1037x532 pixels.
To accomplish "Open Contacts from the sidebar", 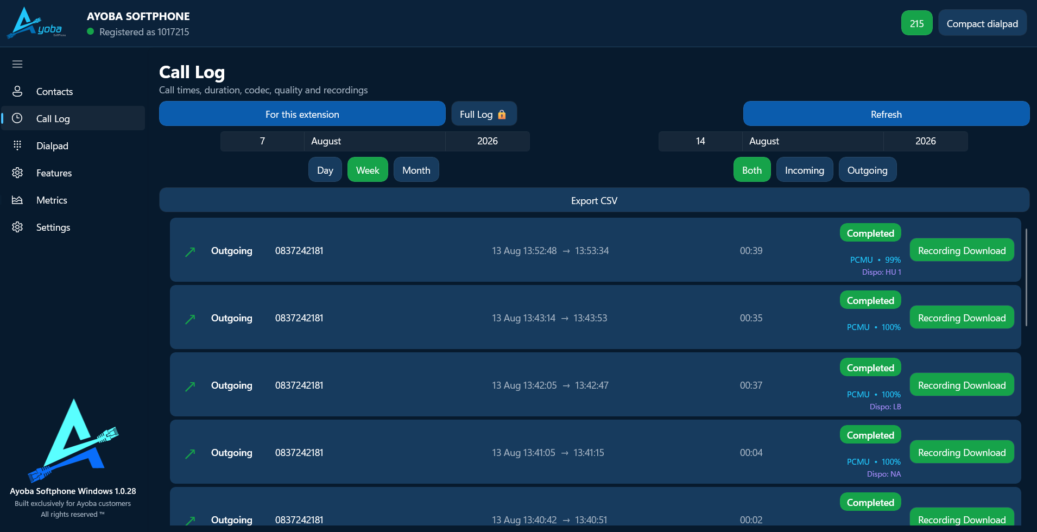I will click(73, 91).
